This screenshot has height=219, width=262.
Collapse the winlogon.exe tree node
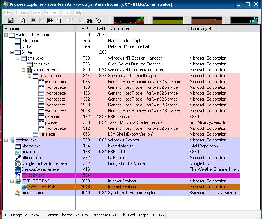pyautogui.click(x=23, y=70)
